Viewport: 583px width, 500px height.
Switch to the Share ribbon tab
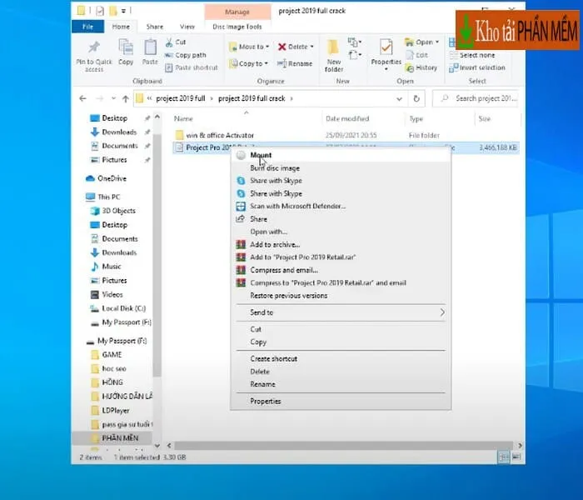pos(155,27)
